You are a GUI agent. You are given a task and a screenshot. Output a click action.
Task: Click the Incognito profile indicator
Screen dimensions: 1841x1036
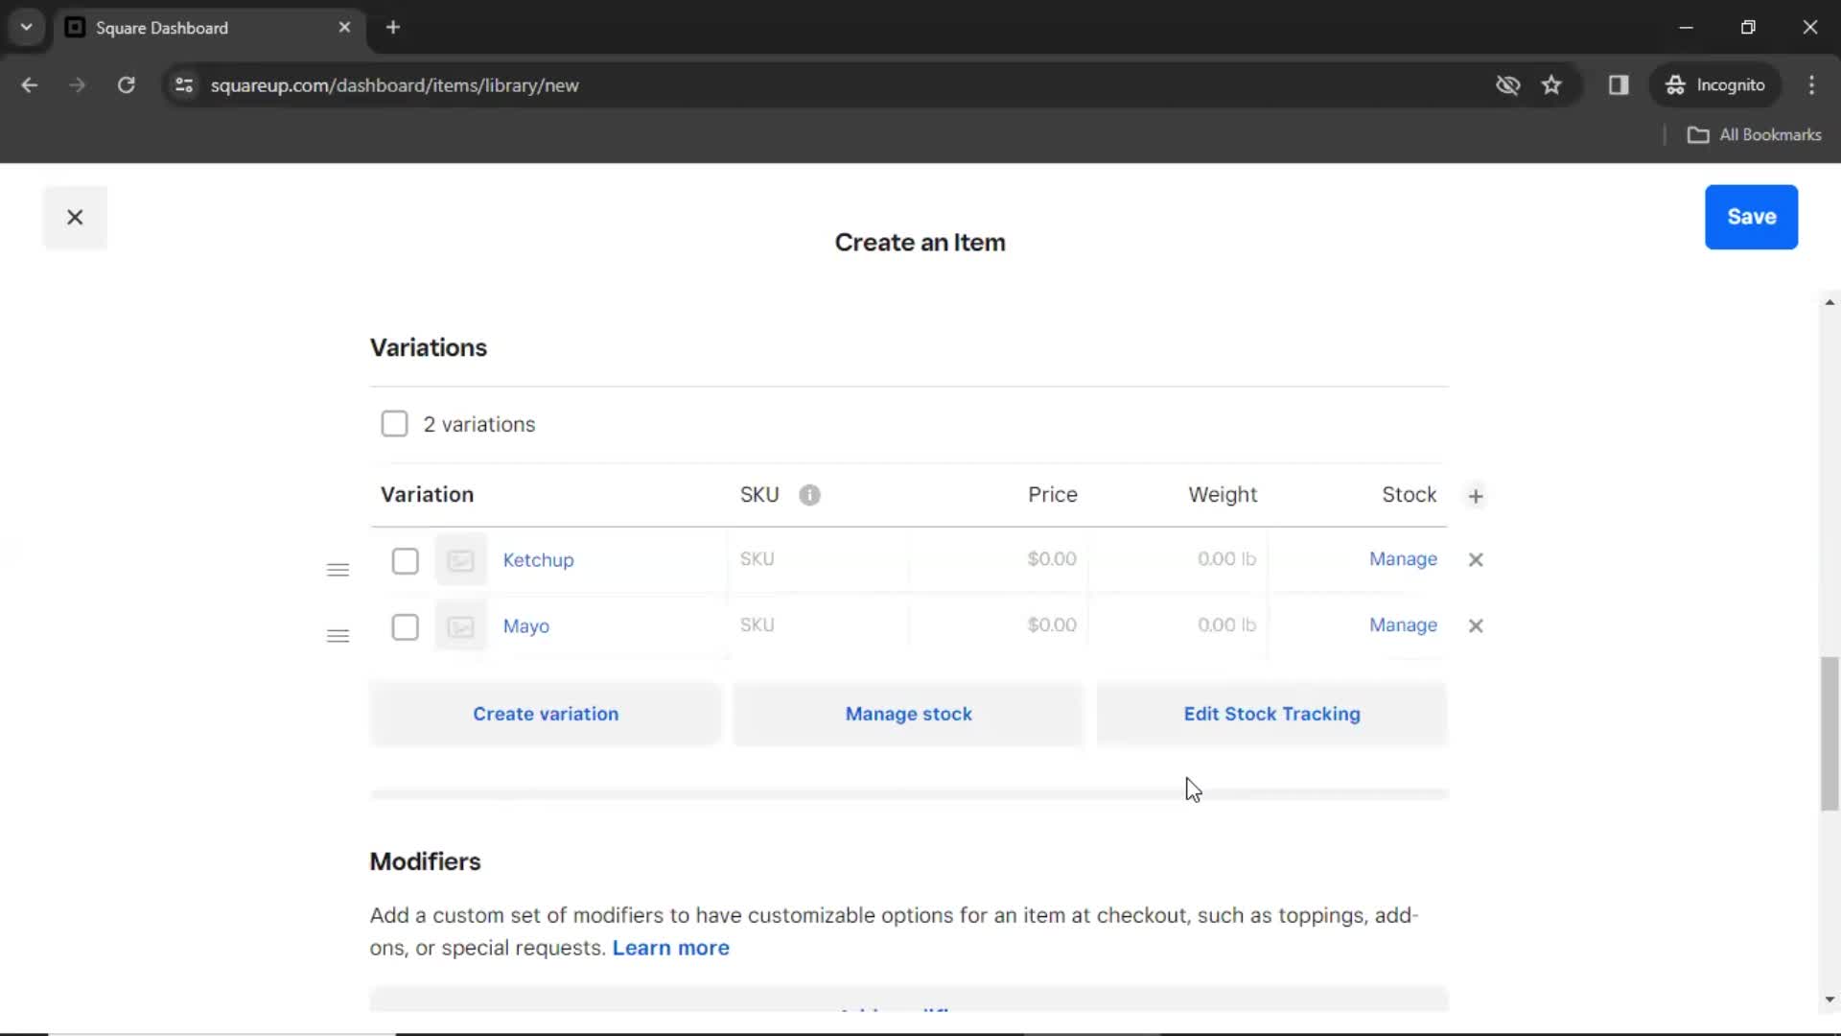[1715, 85]
